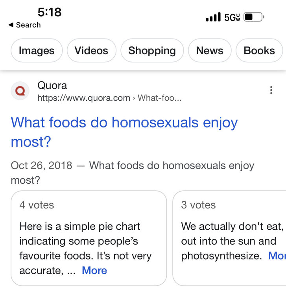Tap the quora.com URL breadcrumb
The width and height of the screenshot is (286, 295).
(x=109, y=98)
